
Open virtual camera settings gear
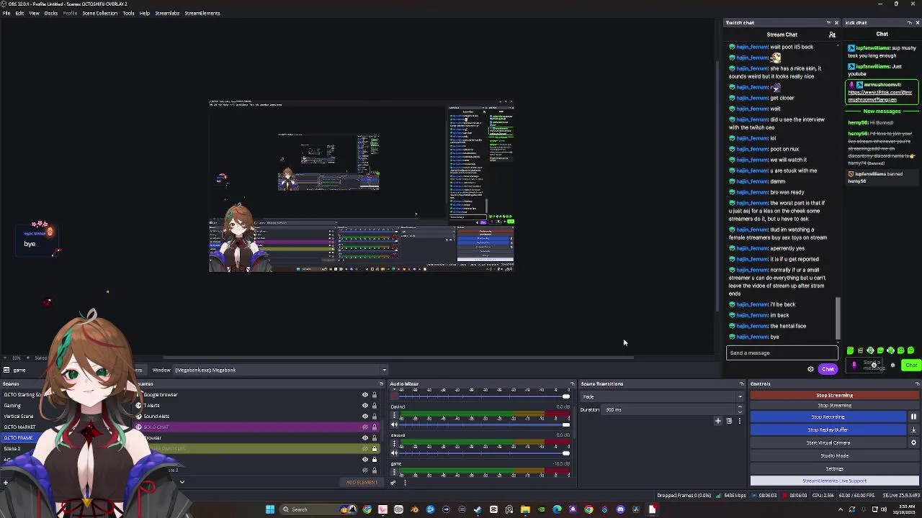pyautogui.click(x=913, y=442)
